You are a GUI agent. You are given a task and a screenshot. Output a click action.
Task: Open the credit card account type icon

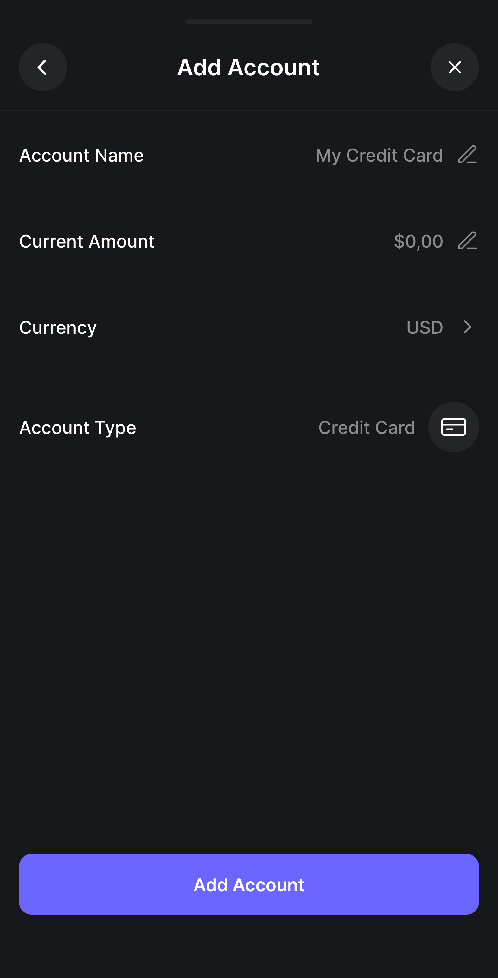point(454,427)
